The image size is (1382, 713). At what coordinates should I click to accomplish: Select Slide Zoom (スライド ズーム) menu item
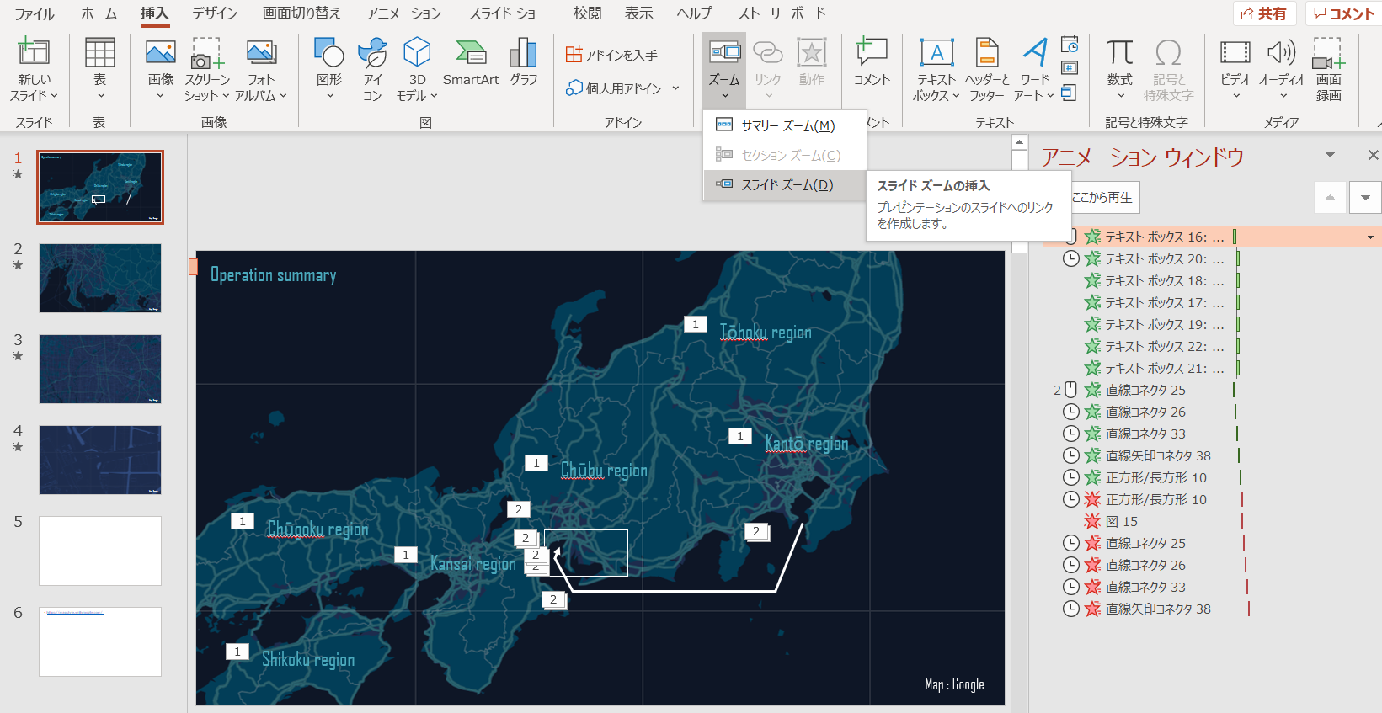pos(786,185)
